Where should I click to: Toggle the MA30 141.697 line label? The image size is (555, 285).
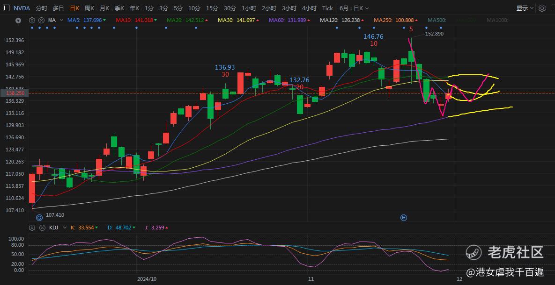[x=238, y=21]
